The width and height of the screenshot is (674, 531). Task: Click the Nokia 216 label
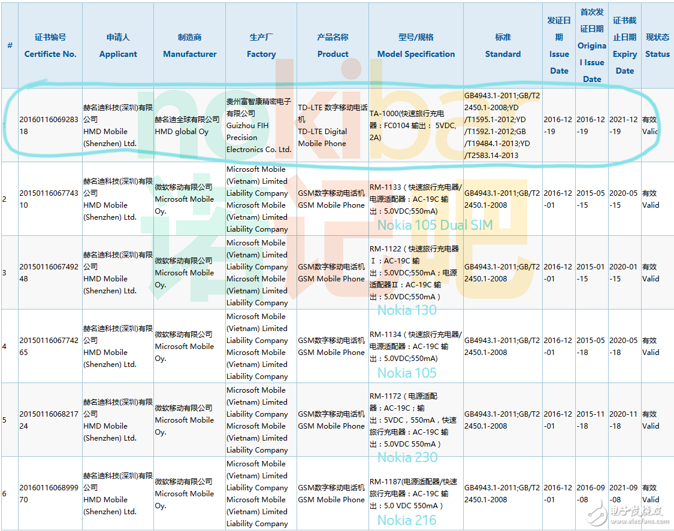(x=407, y=520)
